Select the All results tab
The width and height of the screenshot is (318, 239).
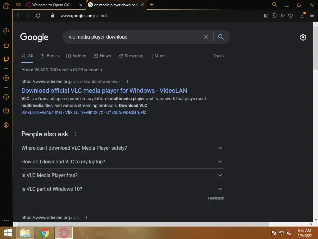[27, 56]
